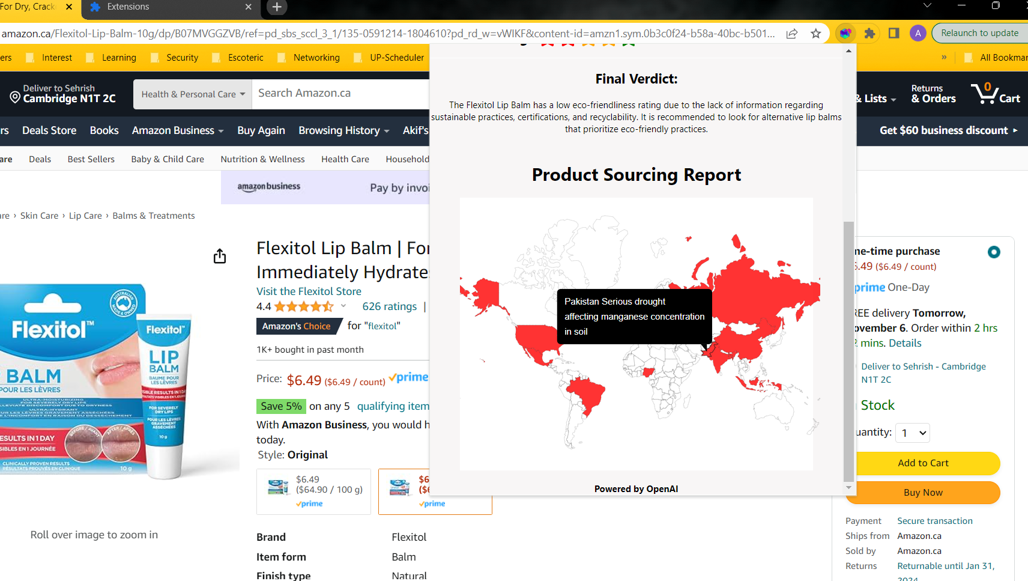This screenshot has width=1028, height=581.
Task: Close the Extensions tab
Action: tap(249, 7)
